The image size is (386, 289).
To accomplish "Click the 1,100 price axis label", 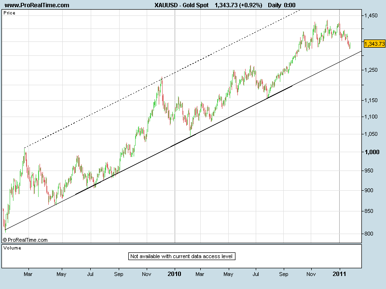I will click(x=371, y=117).
